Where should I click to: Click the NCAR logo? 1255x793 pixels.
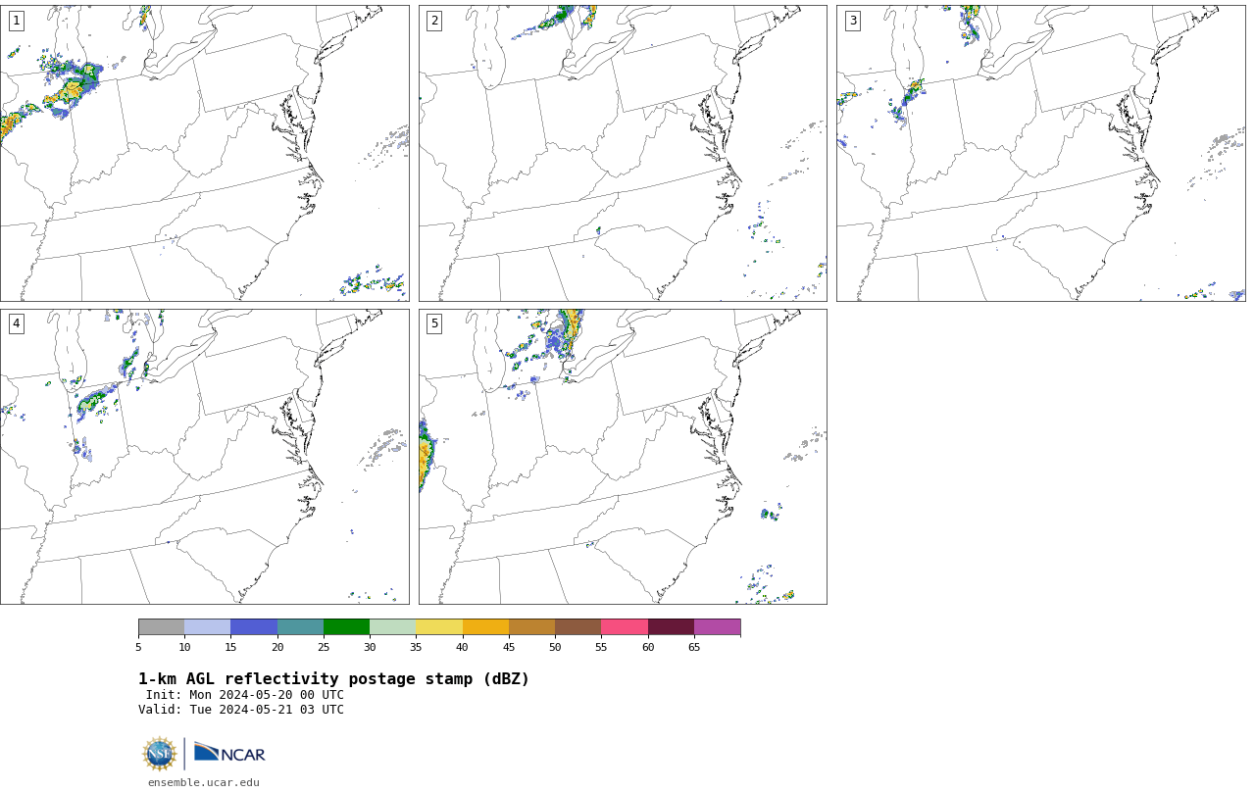pos(229,753)
